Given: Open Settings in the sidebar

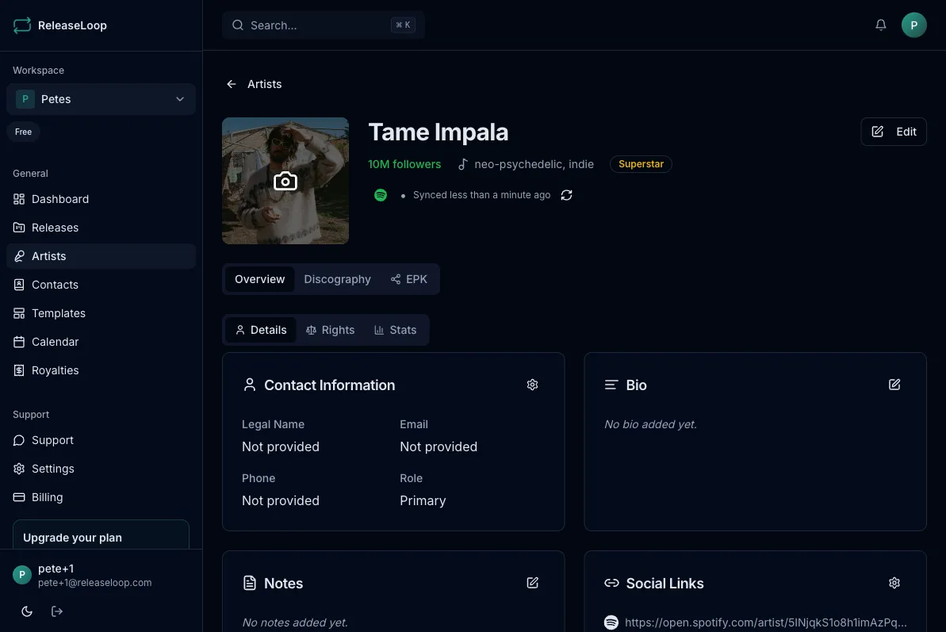Looking at the screenshot, I should click(x=101, y=469).
